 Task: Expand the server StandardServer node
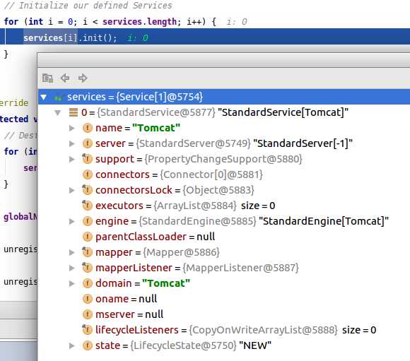coord(71,143)
